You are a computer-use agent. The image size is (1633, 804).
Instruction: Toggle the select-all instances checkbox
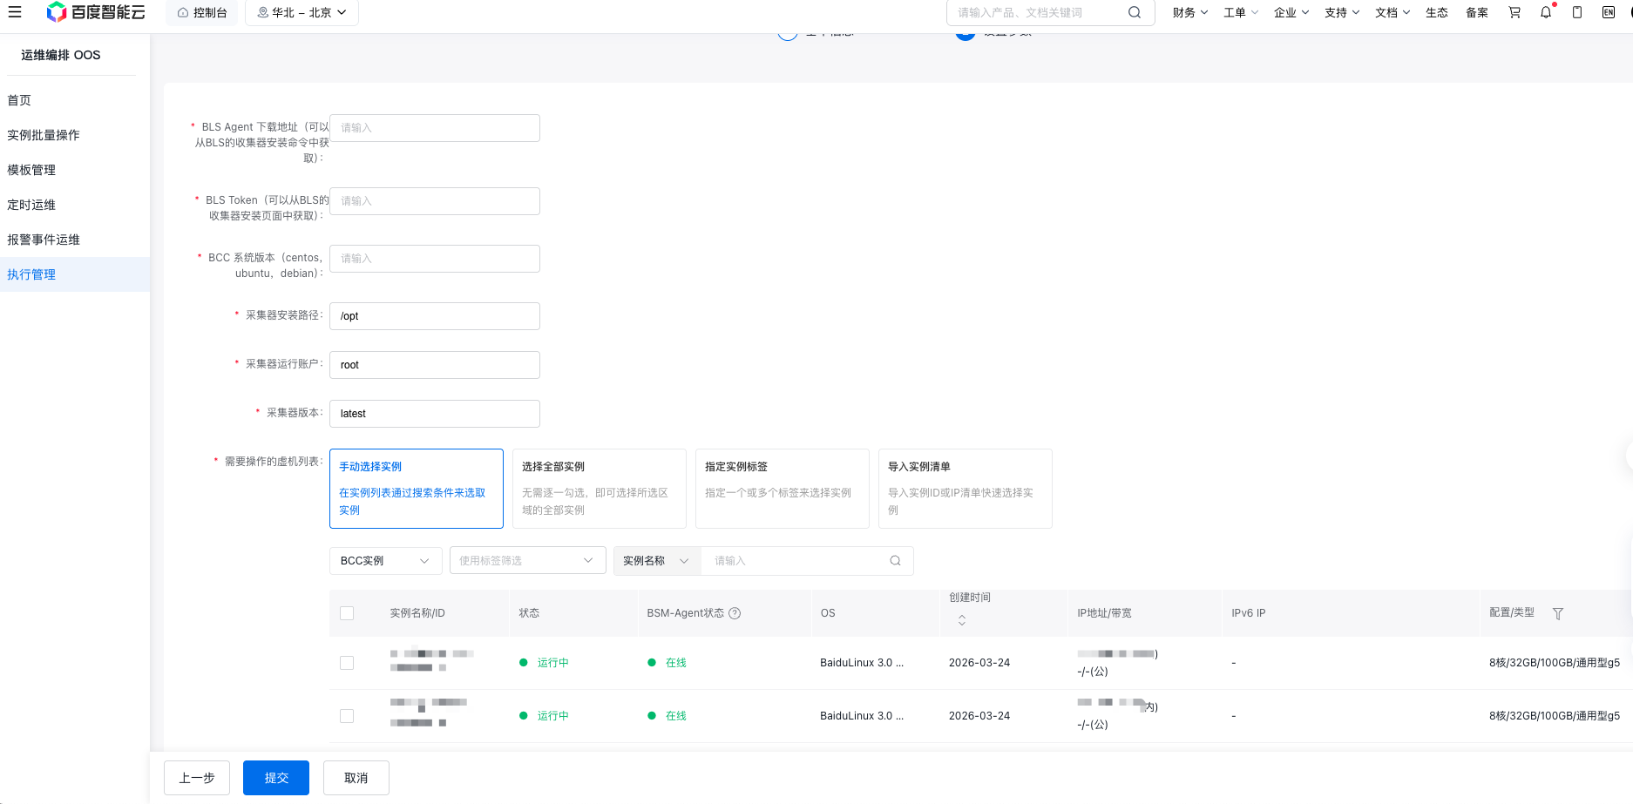[347, 613]
